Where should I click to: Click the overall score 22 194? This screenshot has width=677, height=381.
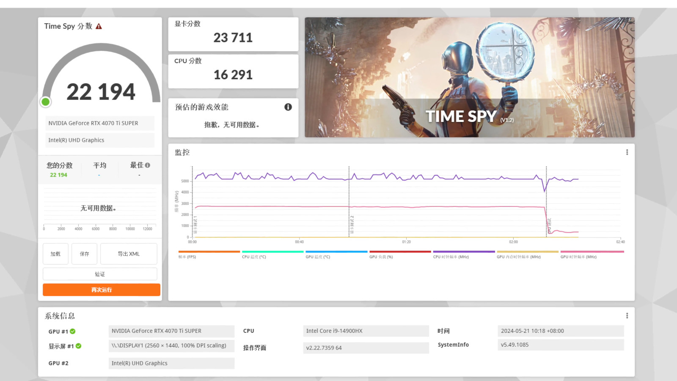pos(101,92)
